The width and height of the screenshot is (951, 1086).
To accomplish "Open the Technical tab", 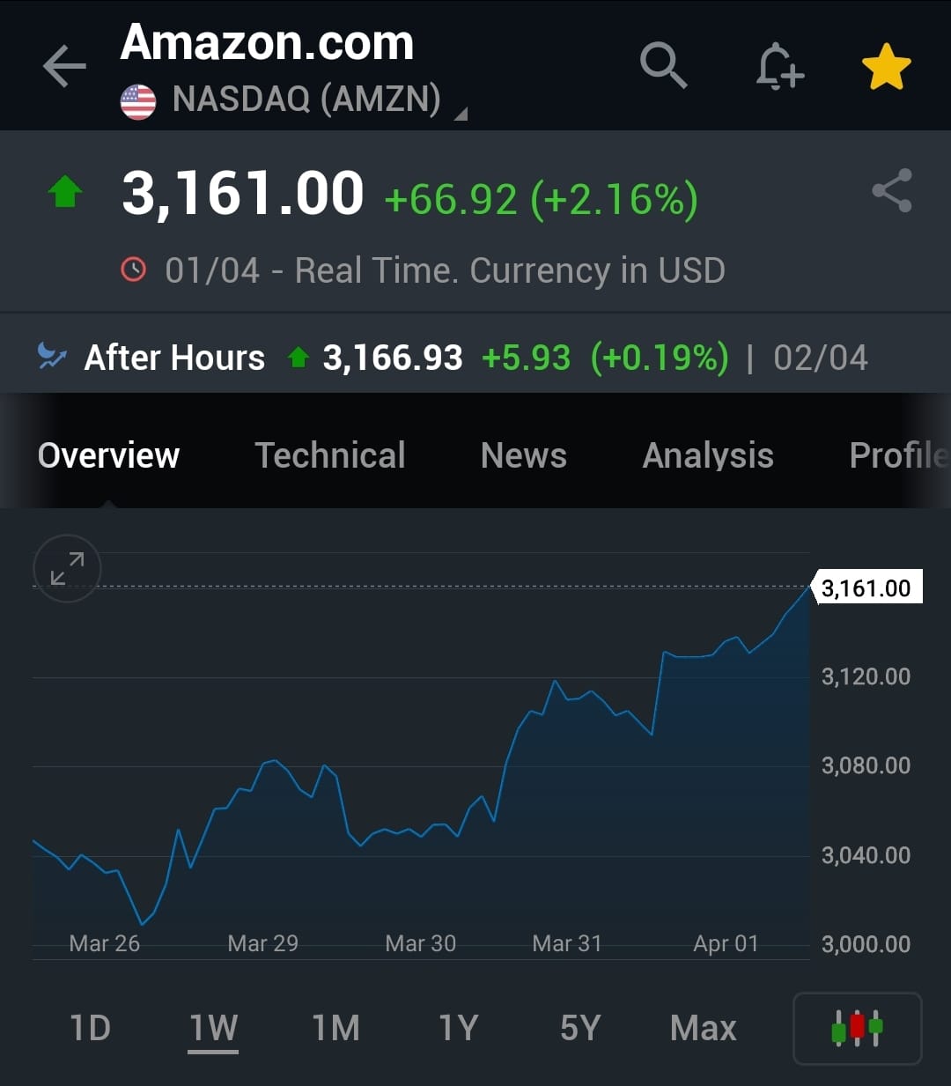I will tap(330, 455).
